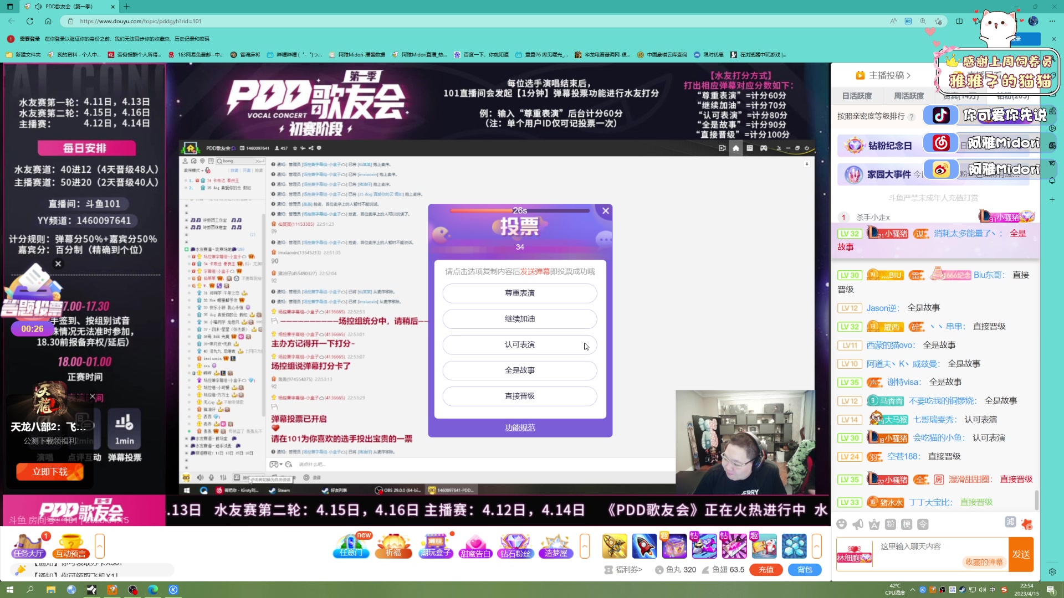Click the rocket gift icon

pyautogui.click(x=644, y=546)
